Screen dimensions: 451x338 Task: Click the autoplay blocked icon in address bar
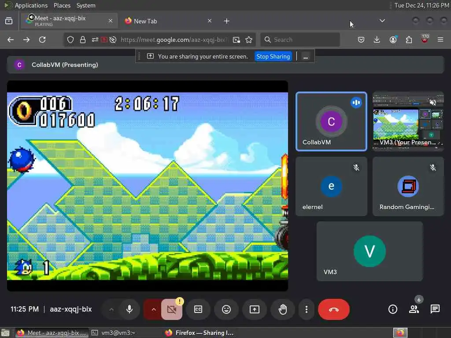[113, 40]
